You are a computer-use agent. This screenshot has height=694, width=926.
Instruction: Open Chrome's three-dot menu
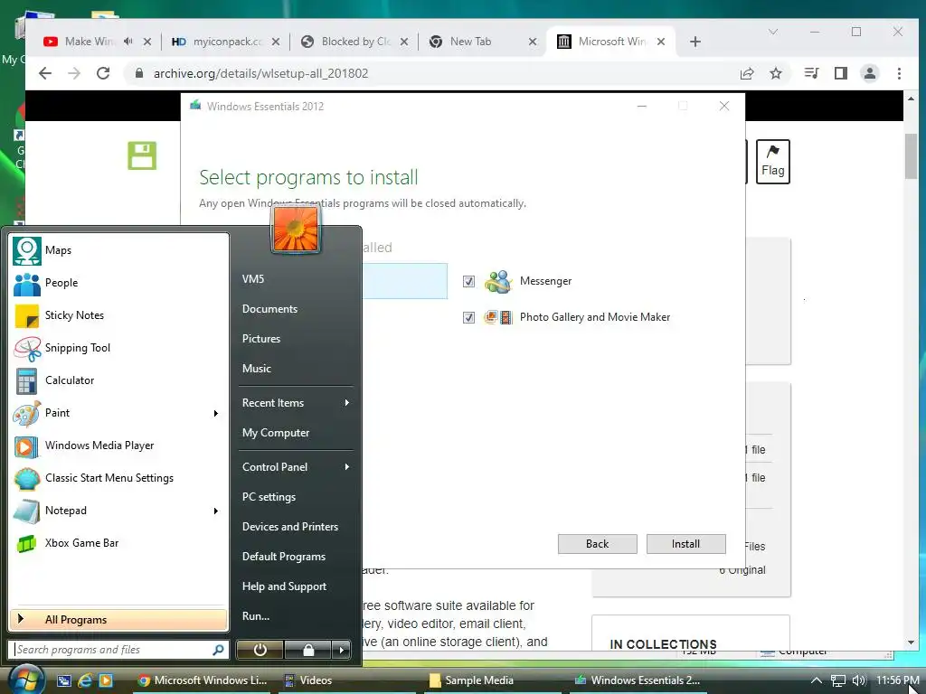coord(900,73)
